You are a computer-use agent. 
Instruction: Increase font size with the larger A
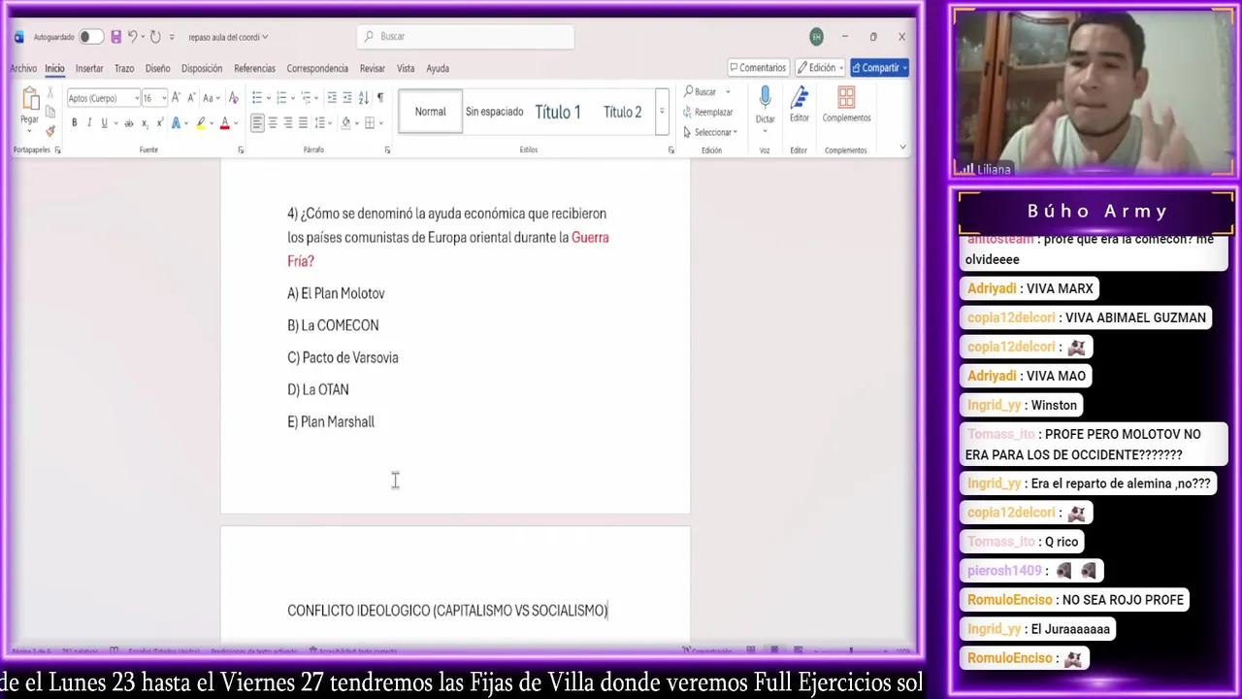point(176,98)
